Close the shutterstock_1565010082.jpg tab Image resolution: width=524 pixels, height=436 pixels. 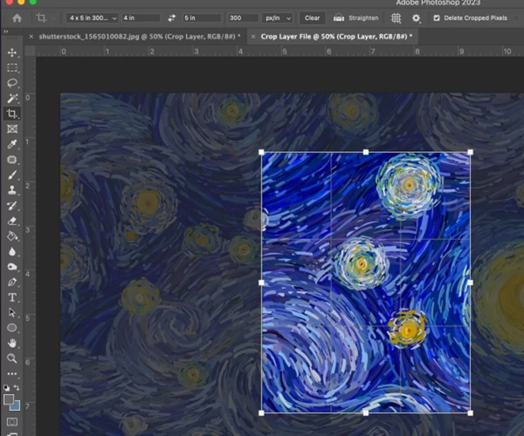[x=31, y=36]
